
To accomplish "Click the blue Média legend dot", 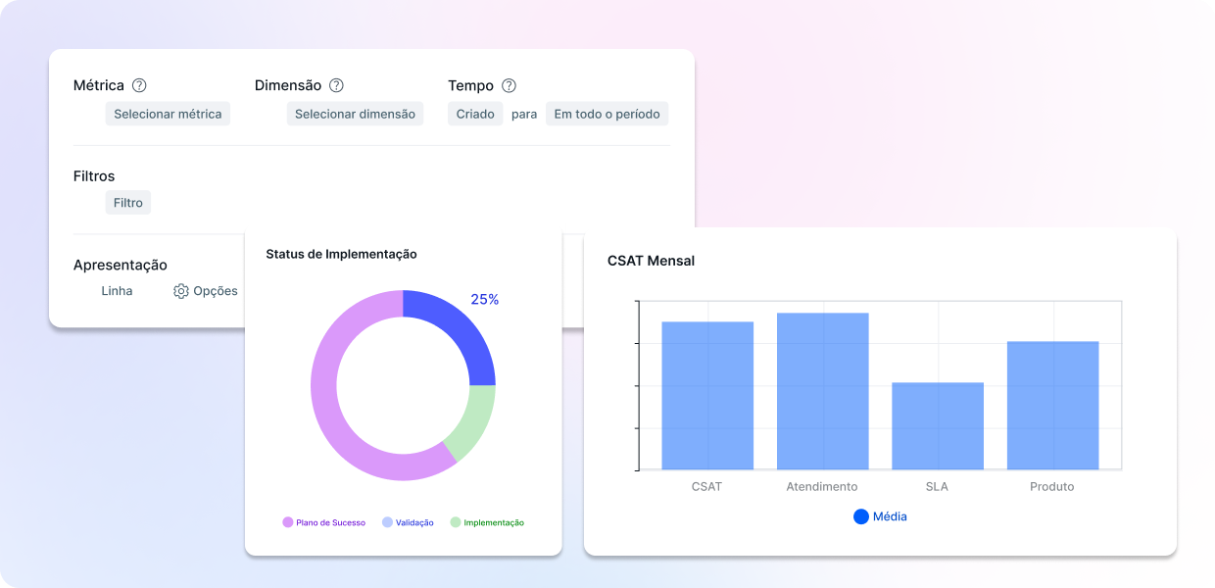I will pos(860,516).
